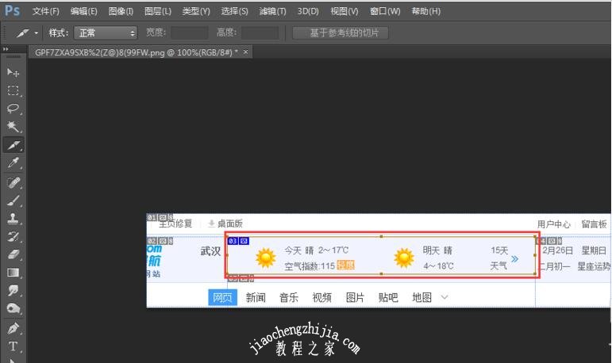The height and width of the screenshot is (363, 612).
Task: Click the 视频 tab in the image
Action: point(322,297)
